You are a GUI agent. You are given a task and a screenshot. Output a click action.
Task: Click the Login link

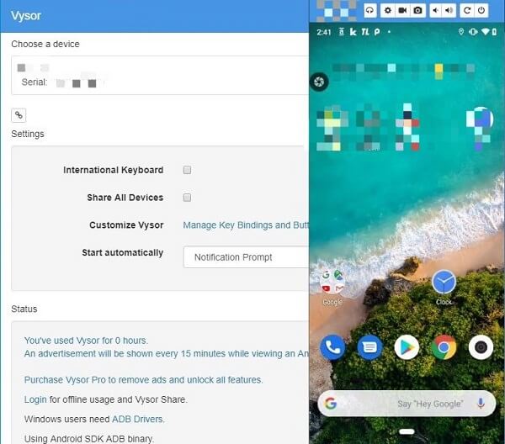coord(35,399)
